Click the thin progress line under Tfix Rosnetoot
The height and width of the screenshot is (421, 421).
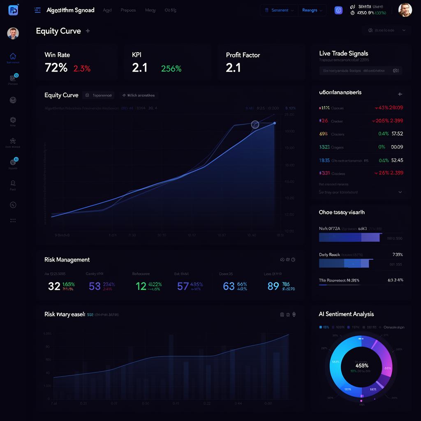[340, 285]
